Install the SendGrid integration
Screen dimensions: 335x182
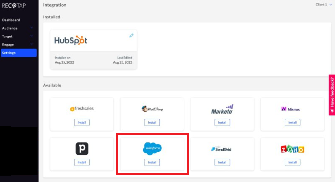[222, 162]
